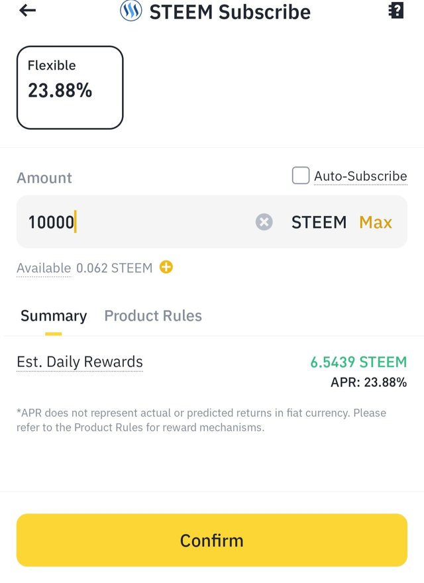Viewport: 424px width, 583px height.
Task: Tap the STEEM coin logo
Action: point(131,11)
